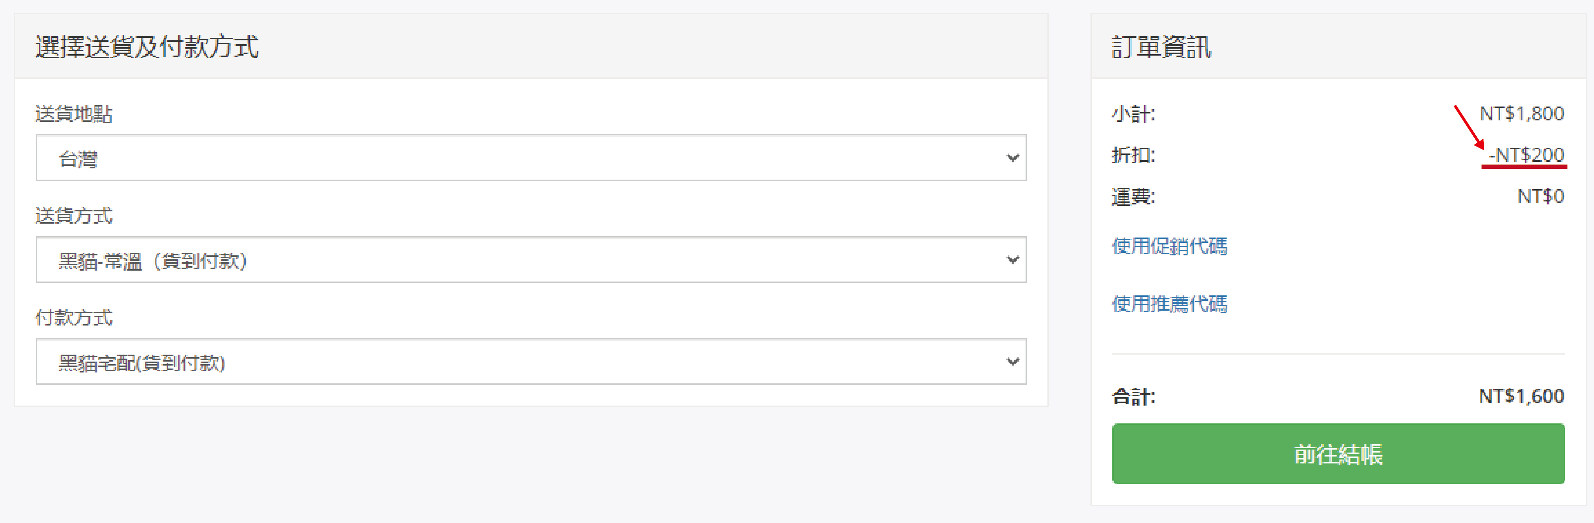Click the 折扣 label in order summary
This screenshot has height=523, width=1594.
pyautogui.click(x=1132, y=154)
